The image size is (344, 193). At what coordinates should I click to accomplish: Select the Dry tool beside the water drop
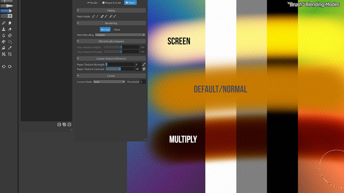[x=10, y=36]
